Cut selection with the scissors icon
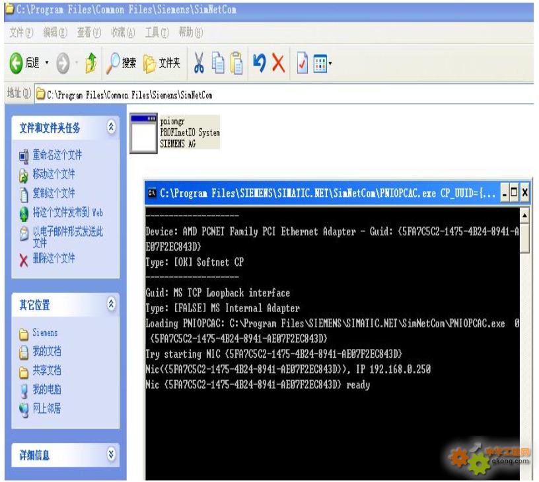Viewport: 539px width, 482px height. tap(199, 63)
